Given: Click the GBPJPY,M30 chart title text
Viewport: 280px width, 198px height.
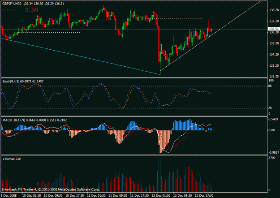Looking at the screenshot, I should pyautogui.click(x=12, y=4).
